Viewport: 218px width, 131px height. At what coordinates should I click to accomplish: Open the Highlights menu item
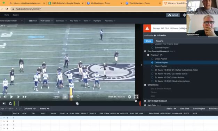tap(97, 21)
